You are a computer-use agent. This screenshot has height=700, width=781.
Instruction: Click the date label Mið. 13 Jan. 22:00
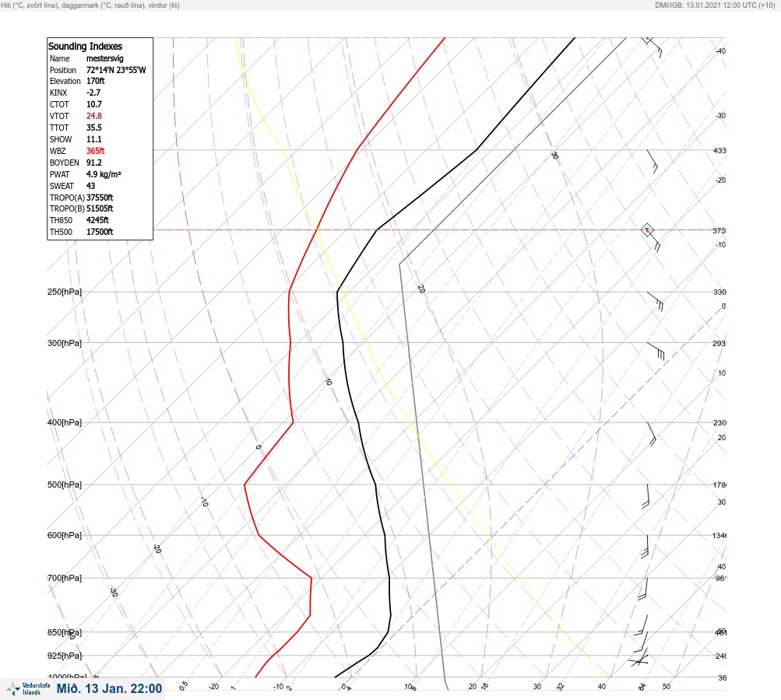tap(109, 688)
